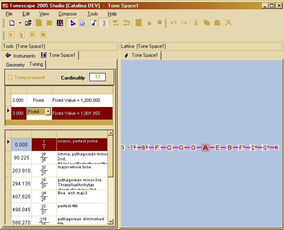
Task: Click the Play from cursor button
Action: click(x=22, y=35)
